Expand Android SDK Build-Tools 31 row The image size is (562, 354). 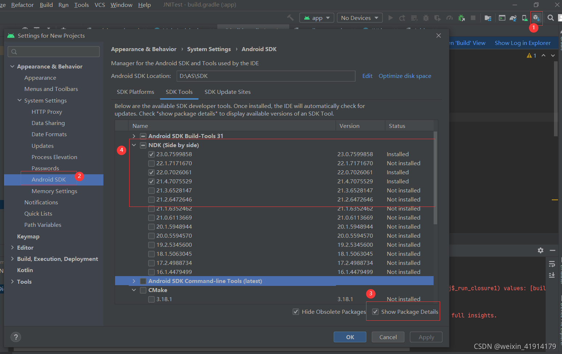[x=134, y=136]
